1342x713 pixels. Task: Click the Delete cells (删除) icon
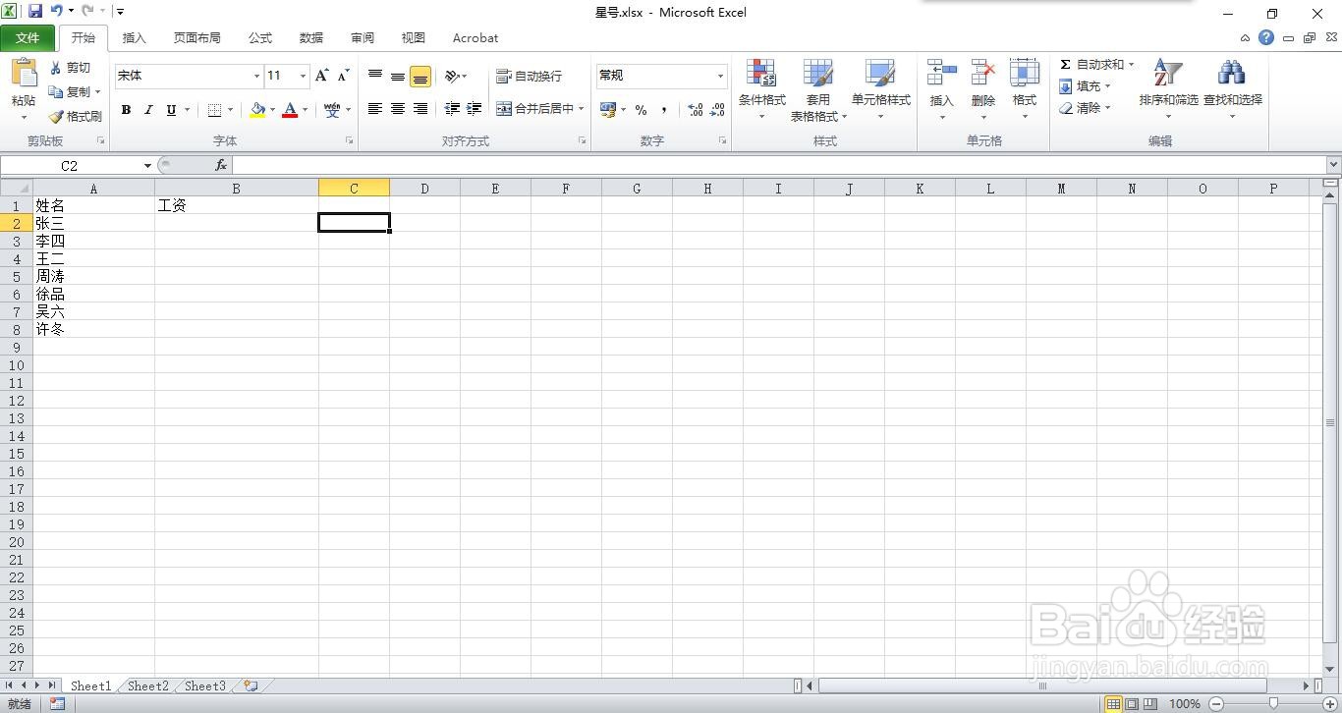982,74
